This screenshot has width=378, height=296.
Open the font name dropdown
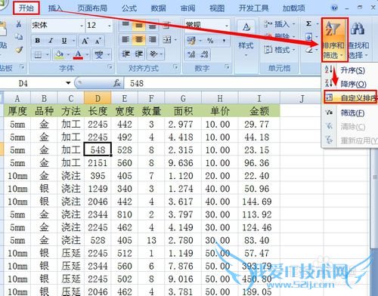pyautogui.click(x=82, y=26)
